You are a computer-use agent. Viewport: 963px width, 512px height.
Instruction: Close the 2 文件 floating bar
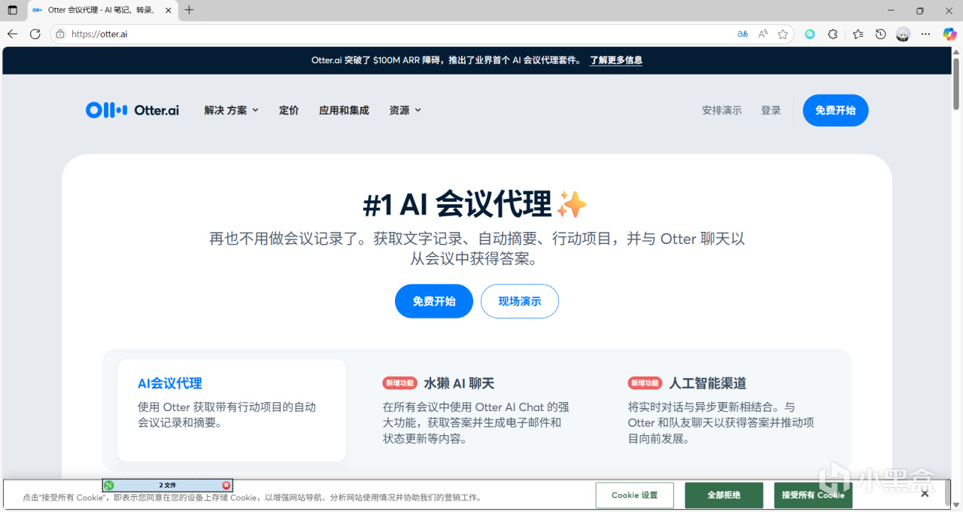226,485
